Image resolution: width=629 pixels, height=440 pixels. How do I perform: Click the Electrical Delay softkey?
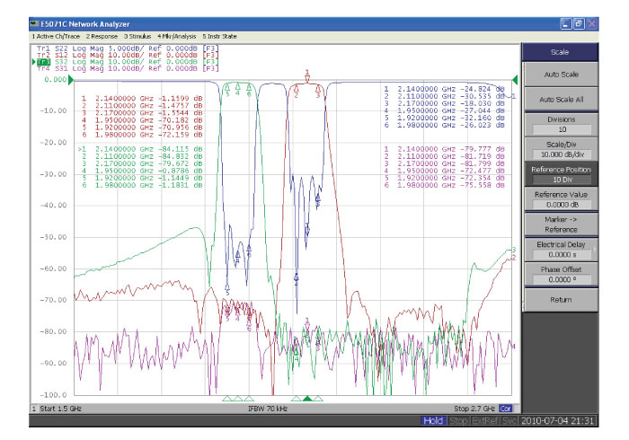click(x=562, y=250)
